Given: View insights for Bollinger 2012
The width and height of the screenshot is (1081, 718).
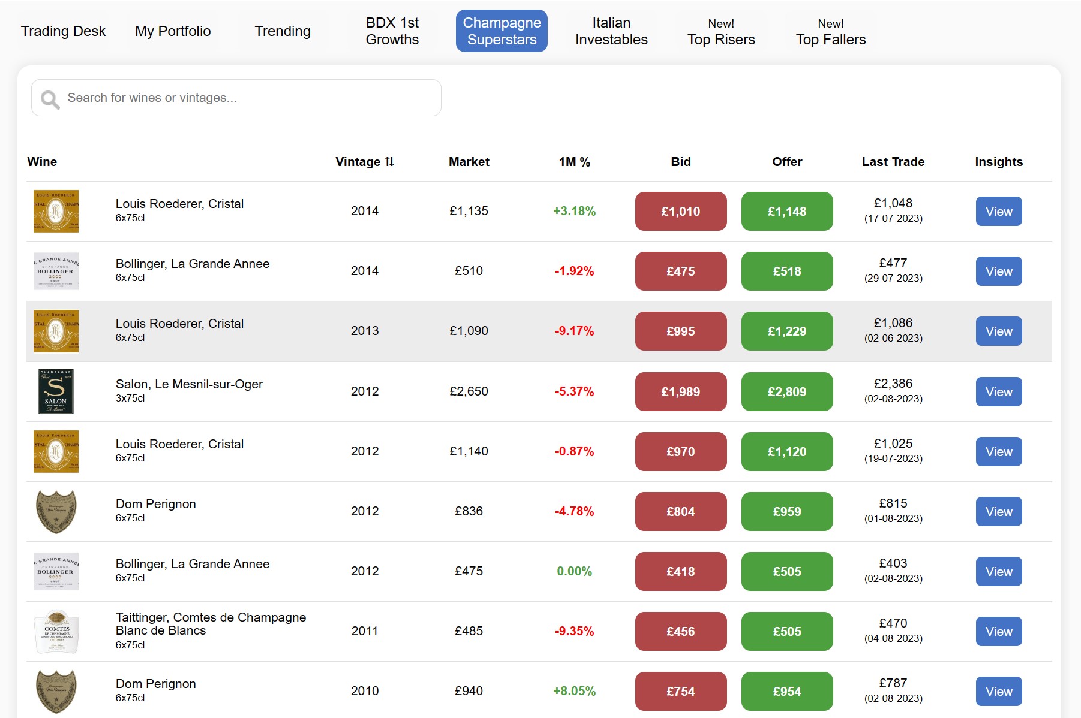Looking at the screenshot, I should coord(999,571).
